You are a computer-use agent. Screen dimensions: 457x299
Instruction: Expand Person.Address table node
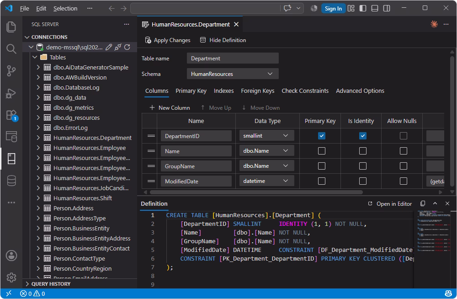pyautogui.click(x=38, y=208)
